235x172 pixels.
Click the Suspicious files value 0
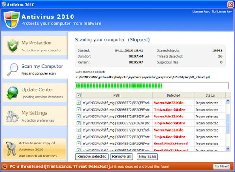[221, 62]
